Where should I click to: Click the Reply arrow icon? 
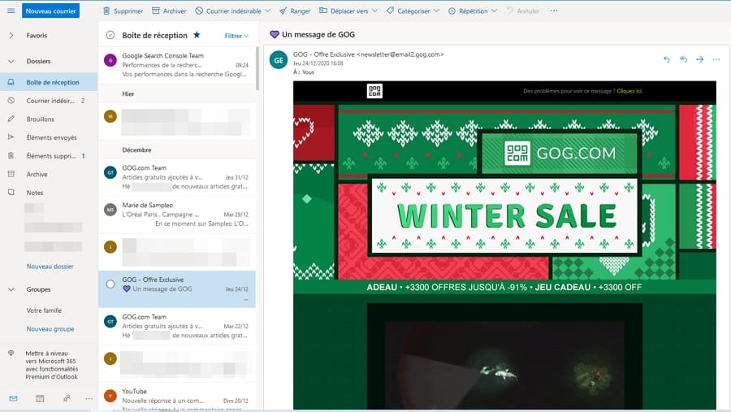pyautogui.click(x=667, y=59)
